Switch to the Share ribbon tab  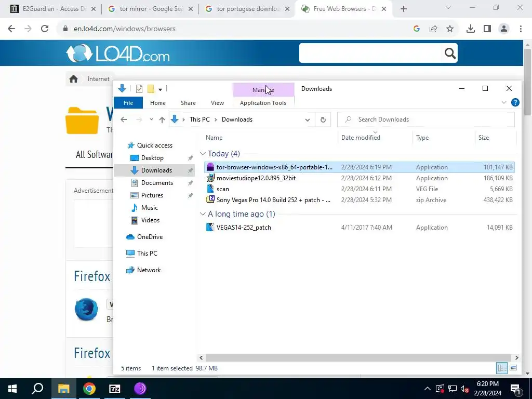[188, 103]
